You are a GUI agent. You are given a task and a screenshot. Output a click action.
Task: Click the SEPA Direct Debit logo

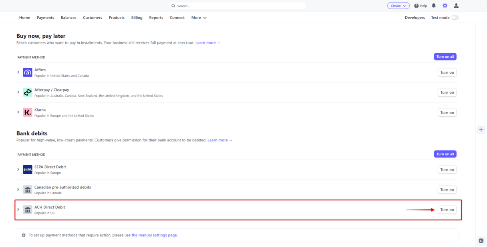[x=28, y=170]
